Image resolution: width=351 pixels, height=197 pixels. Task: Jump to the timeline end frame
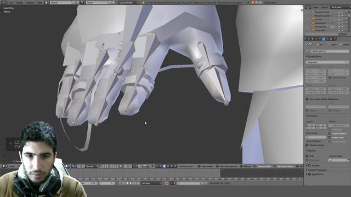point(138,183)
